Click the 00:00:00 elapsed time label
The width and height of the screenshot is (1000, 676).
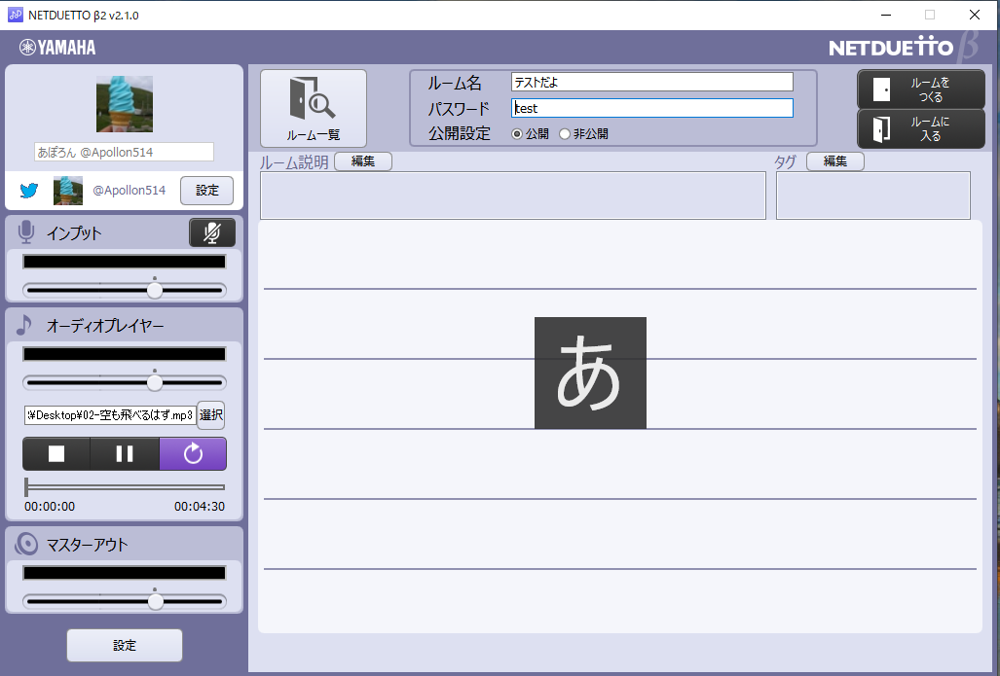point(50,507)
